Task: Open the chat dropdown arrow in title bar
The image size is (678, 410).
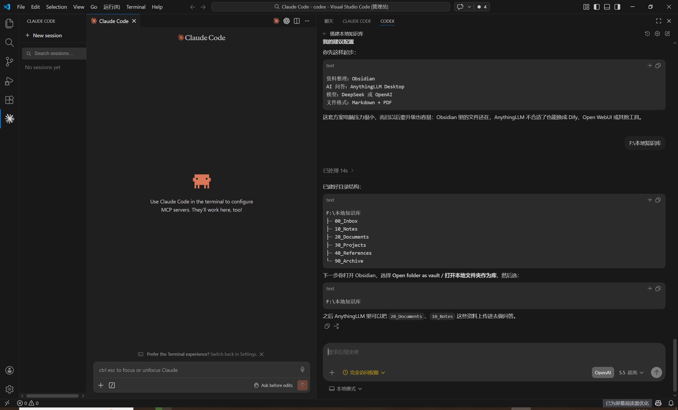Action: pyautogui.click(x=469, y=7)
